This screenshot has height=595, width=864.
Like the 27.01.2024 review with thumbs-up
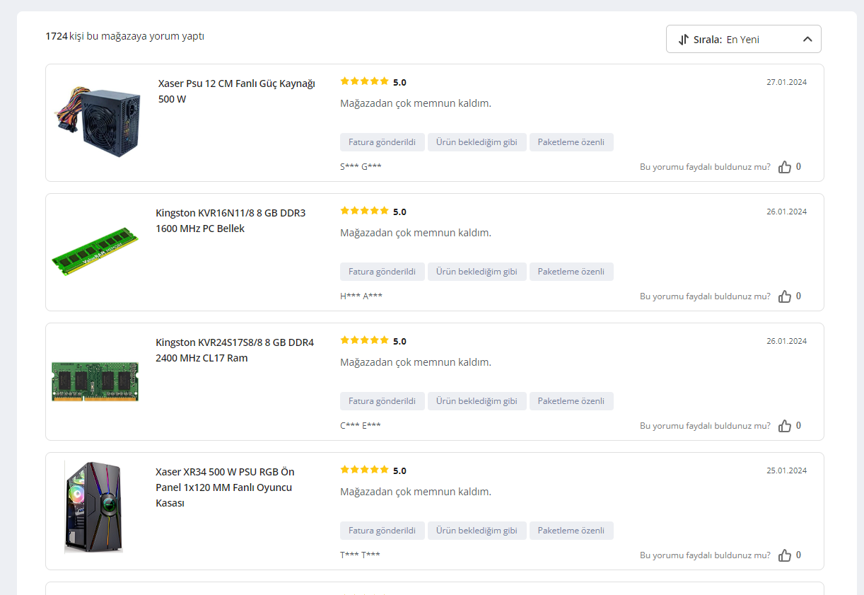(x=784, y=167)
